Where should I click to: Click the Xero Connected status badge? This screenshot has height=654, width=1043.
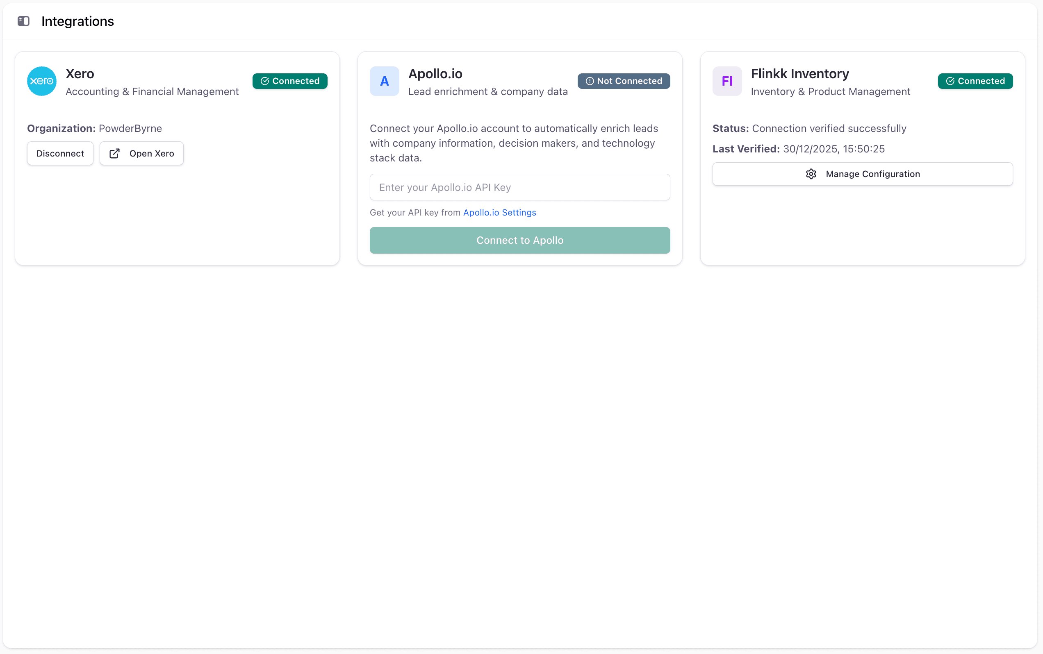click(290, 81)
